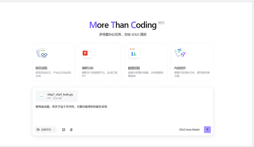The width and height of the screenshot is (254, 147).
Task: Send the message with the arrow button
Action: click(207, 130)
